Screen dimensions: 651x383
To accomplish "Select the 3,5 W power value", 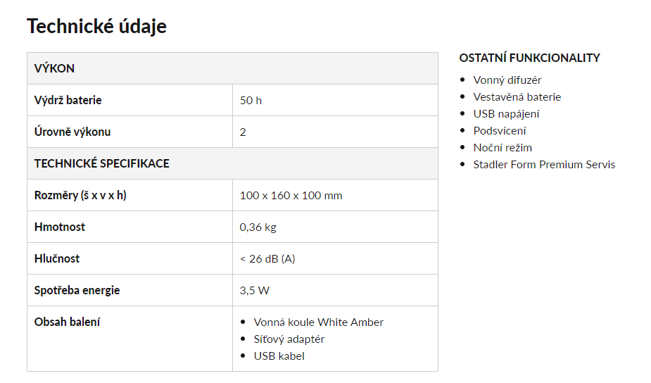I will pos(255,290).
